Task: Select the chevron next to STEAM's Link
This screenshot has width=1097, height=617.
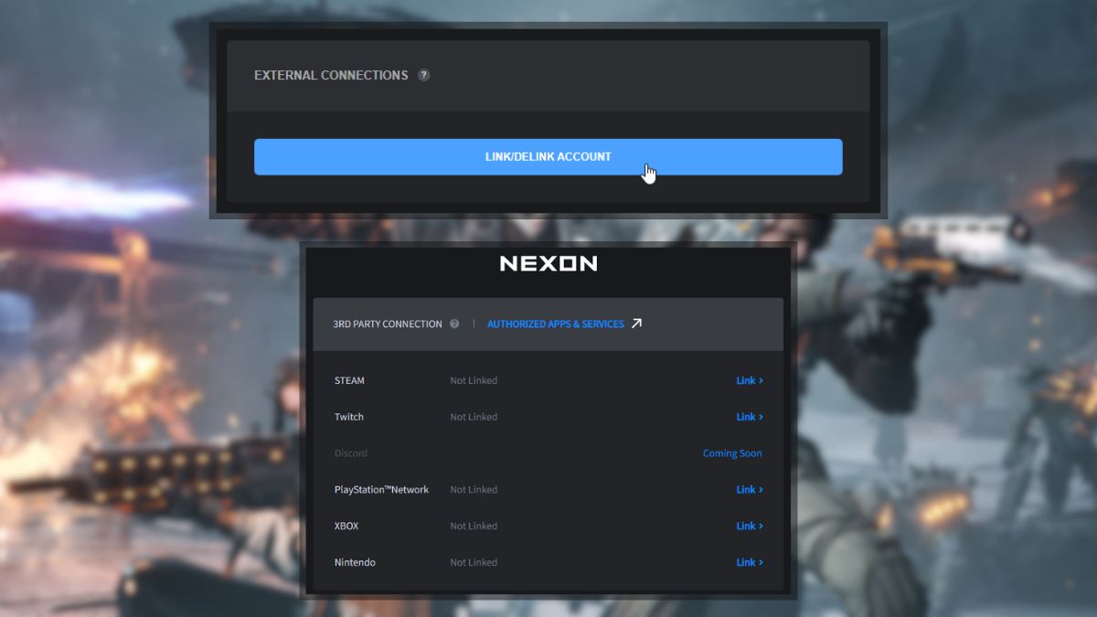Action: click(762, 380)
